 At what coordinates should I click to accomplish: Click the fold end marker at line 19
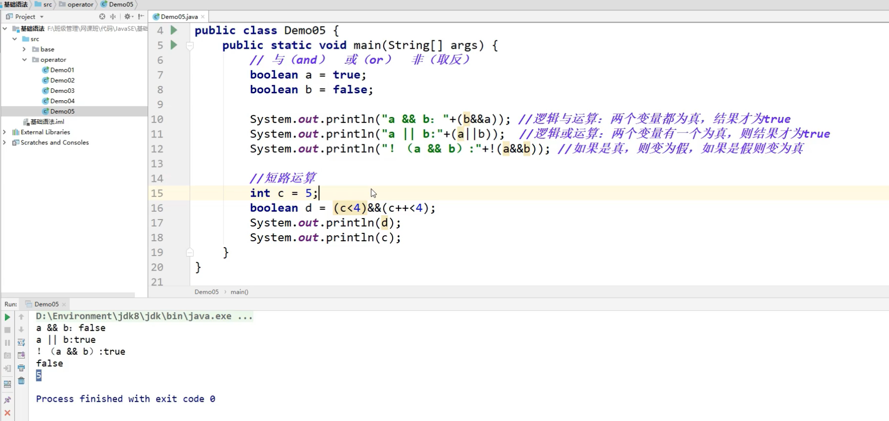click(190, 253)
